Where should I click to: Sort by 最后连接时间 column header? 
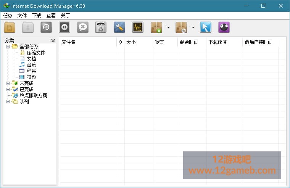[x=260, y=42]
